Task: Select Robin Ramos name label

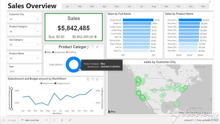Action: (116, 44)
